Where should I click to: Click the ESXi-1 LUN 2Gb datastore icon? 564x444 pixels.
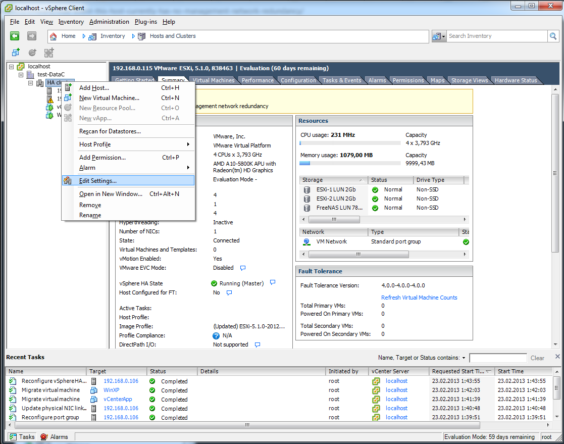pyautogui.click(x=307, y=189)
